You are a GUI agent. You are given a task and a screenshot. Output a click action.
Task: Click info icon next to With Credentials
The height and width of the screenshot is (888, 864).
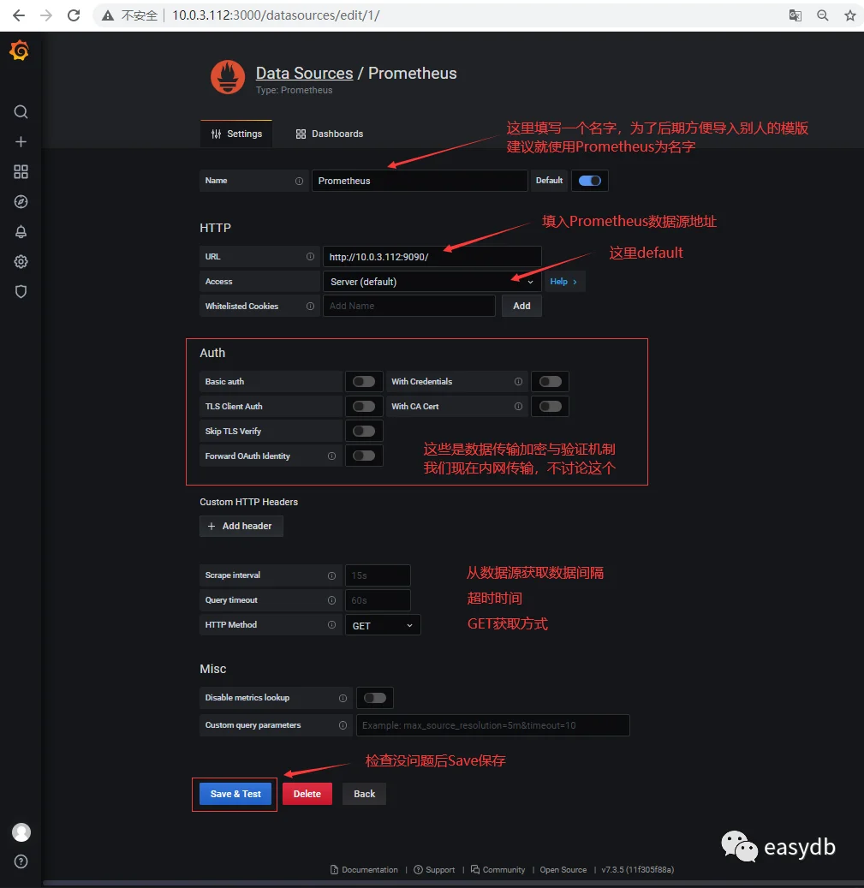point(518,382)
